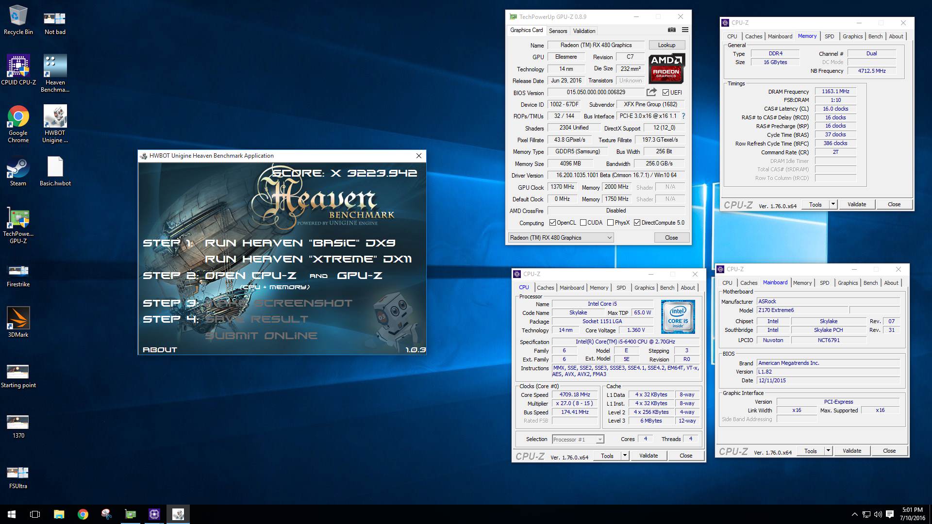Switch to the Sensors tab in GPU-Z
This screenshot has width=932, height=524.
558,31
